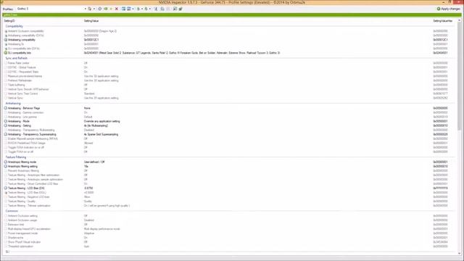Sort by SettingID column header
This screenshot has height=261, width=464.
(x=9, y=21)
